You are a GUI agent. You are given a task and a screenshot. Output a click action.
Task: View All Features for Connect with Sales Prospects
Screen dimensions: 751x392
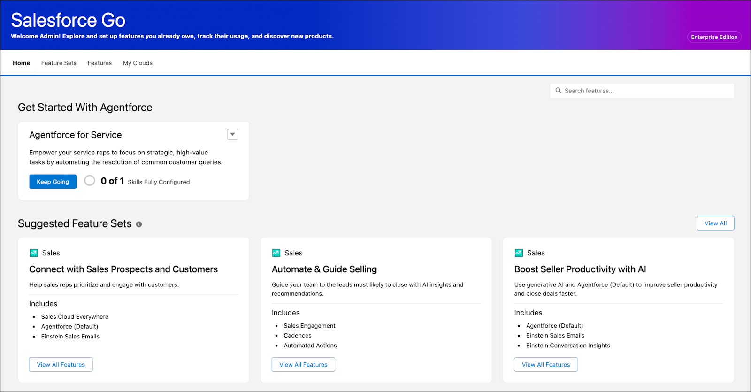(61, 365)
